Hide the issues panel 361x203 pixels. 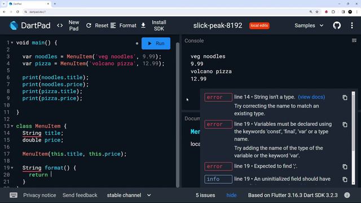click(x=231, y=195)
